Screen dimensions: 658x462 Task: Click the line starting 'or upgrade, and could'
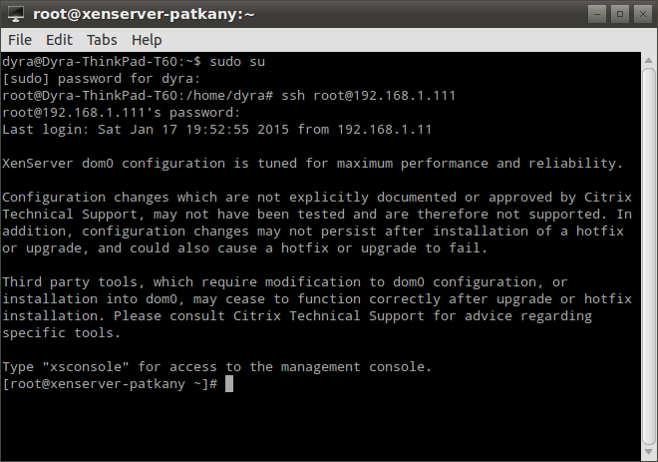click(x=244, y=248)
